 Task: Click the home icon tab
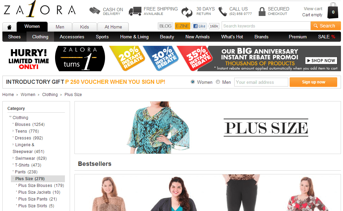(x=9, y=27)
